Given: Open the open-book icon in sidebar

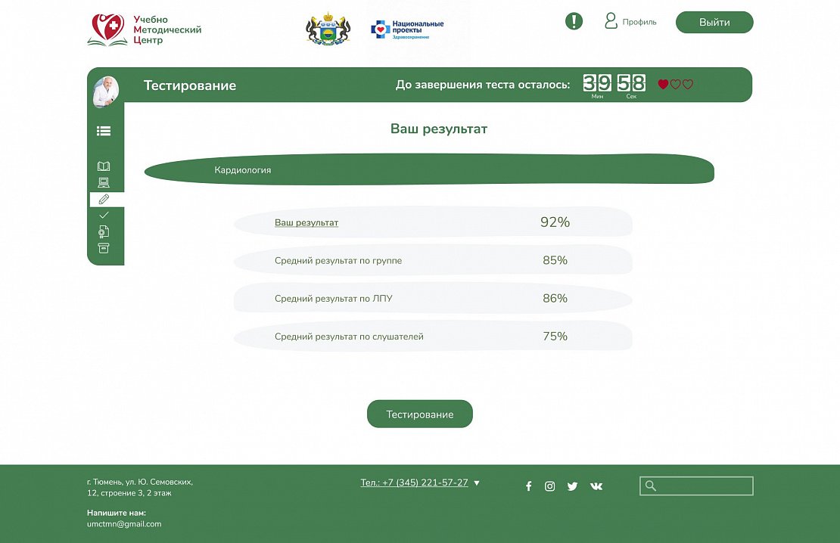Looking at the screenshot, I should (104, 166).
